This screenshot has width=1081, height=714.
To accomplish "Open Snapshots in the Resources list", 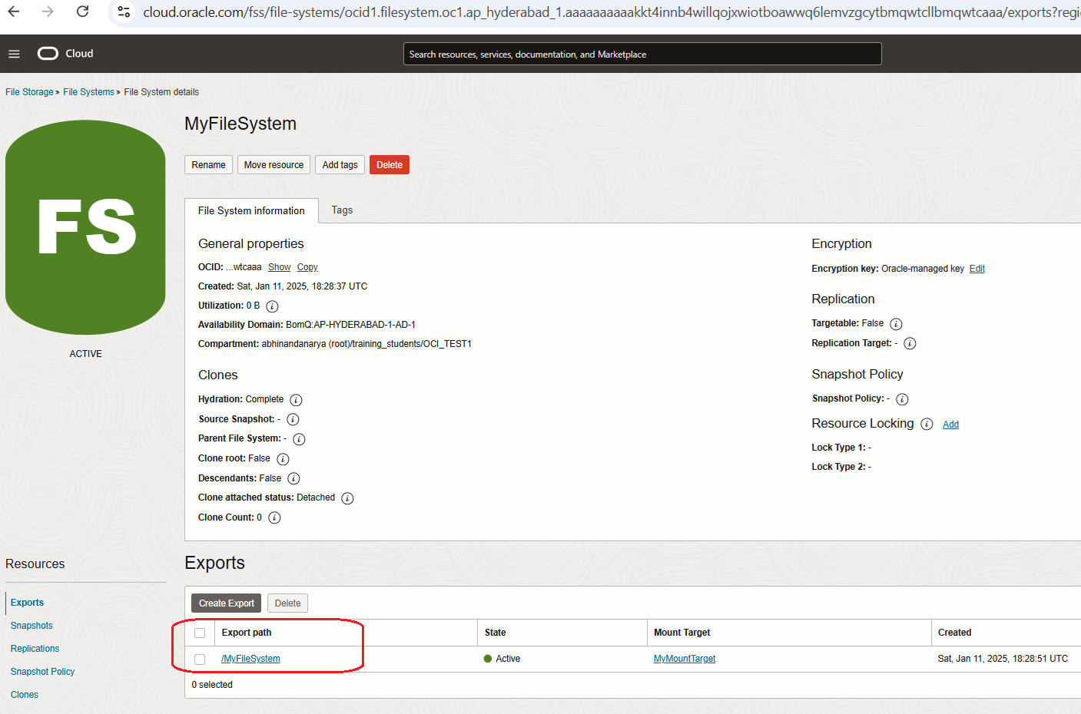I will tap(32, 626).
